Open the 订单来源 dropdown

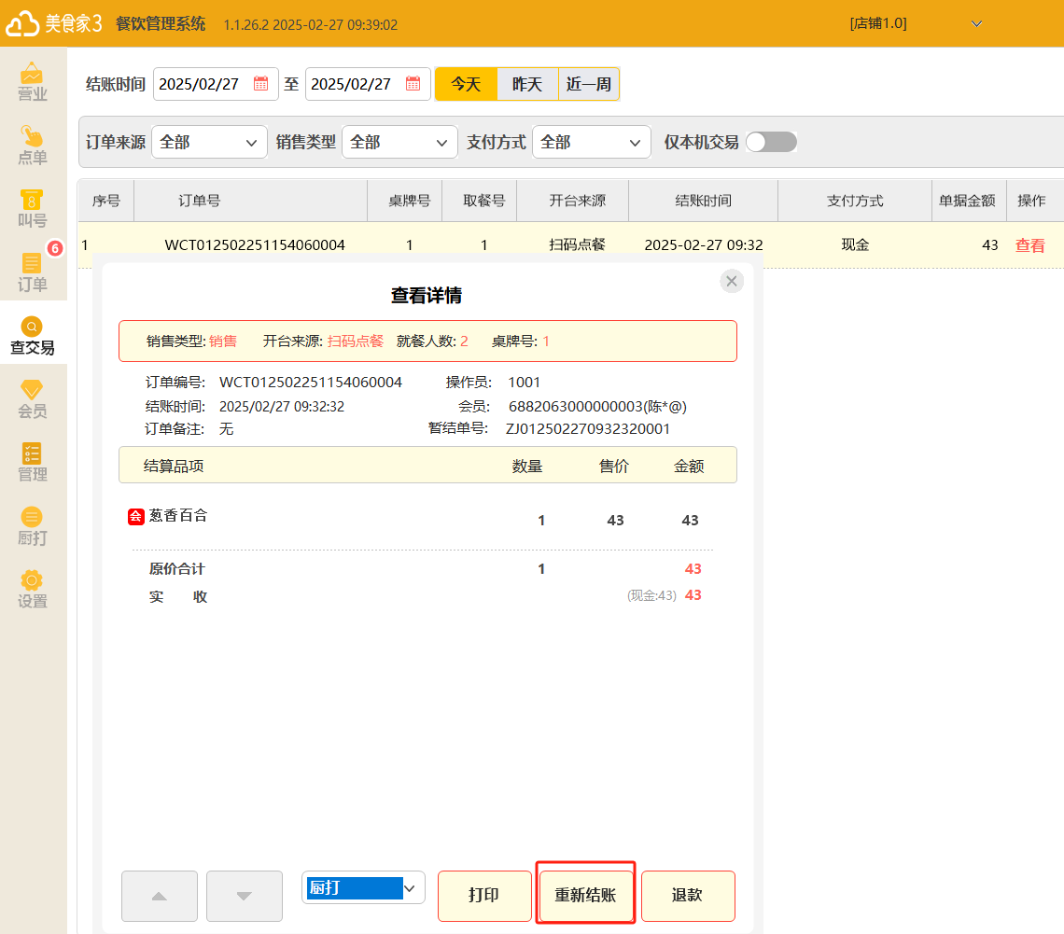click(x=209, y=142)
